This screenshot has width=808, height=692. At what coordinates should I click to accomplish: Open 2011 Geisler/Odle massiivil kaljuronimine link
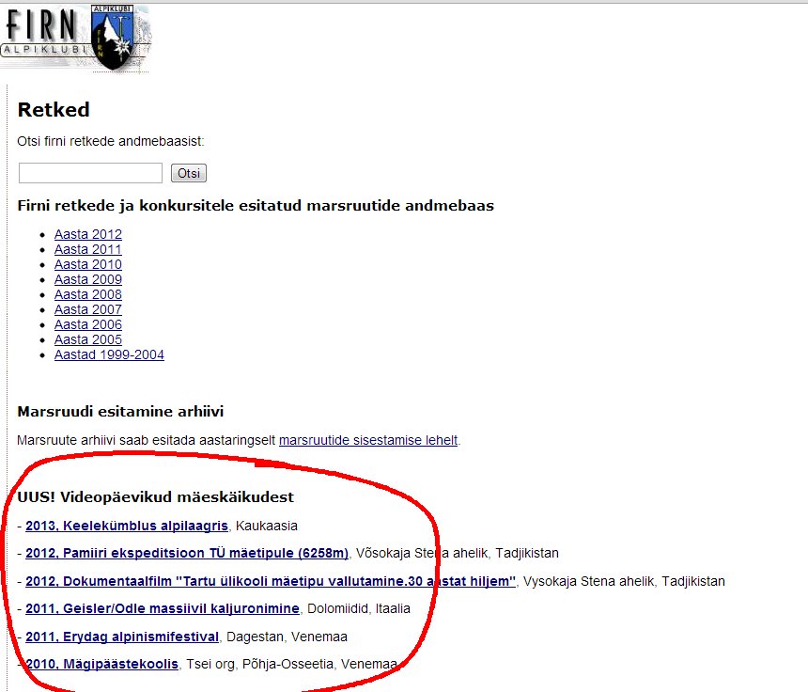[163, 608]
